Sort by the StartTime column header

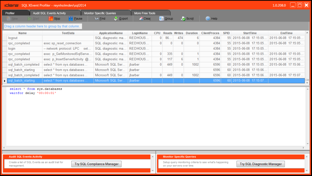(x=250, y=33)
